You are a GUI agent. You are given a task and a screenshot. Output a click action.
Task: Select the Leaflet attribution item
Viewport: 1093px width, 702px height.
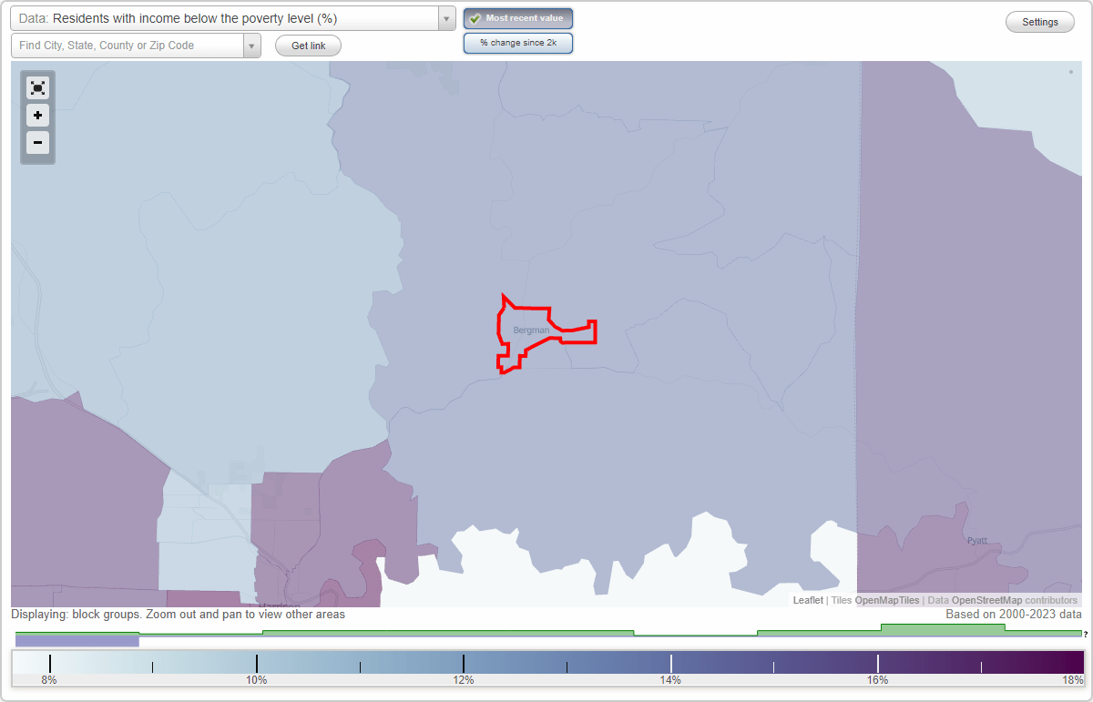807,600
